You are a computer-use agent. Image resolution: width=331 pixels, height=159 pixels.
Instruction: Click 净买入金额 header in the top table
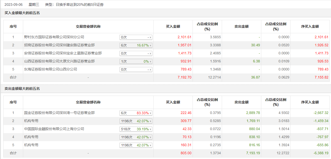pos(310,26)
